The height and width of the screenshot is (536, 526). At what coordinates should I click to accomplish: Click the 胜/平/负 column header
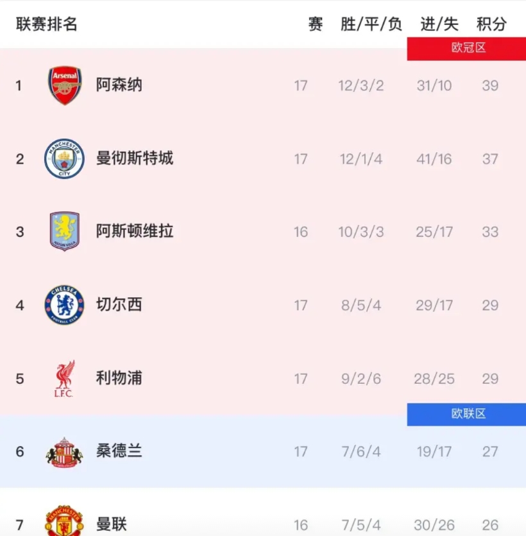pos(371,24)
